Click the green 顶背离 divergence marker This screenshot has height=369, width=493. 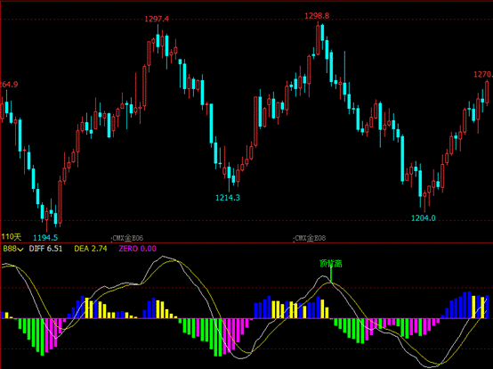tap(331, 264)
